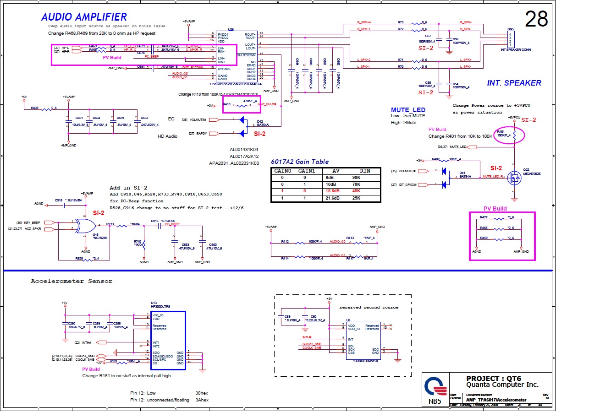Click the 'AUDIO AMPLIFIER' title

click(84, 17)
